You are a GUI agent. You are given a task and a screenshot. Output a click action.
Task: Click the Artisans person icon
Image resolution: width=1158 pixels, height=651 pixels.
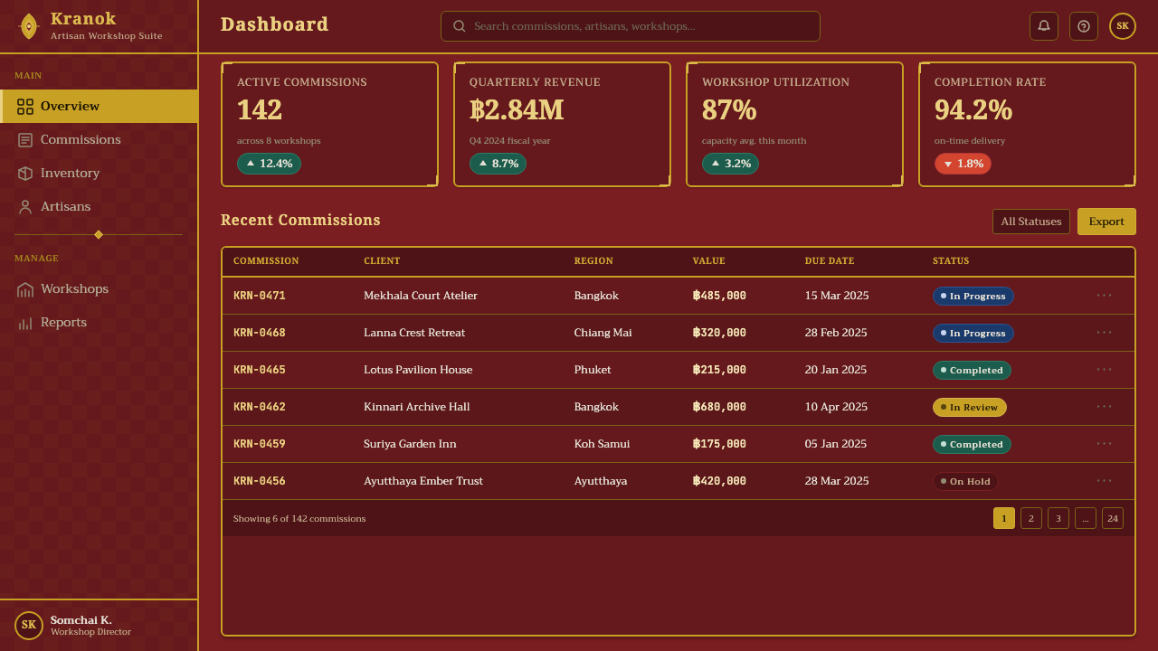click(x=25, y=207)
